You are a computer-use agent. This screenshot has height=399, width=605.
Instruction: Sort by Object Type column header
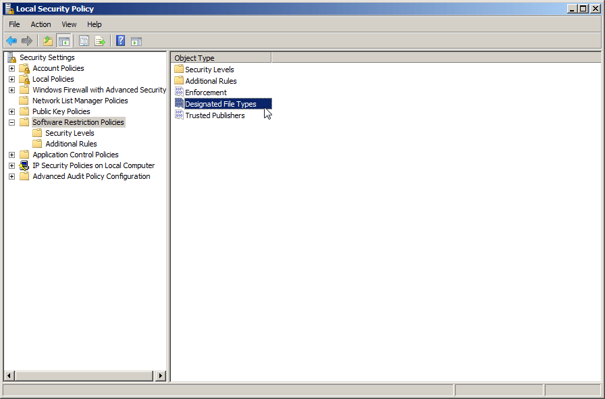tap(221, 58)
